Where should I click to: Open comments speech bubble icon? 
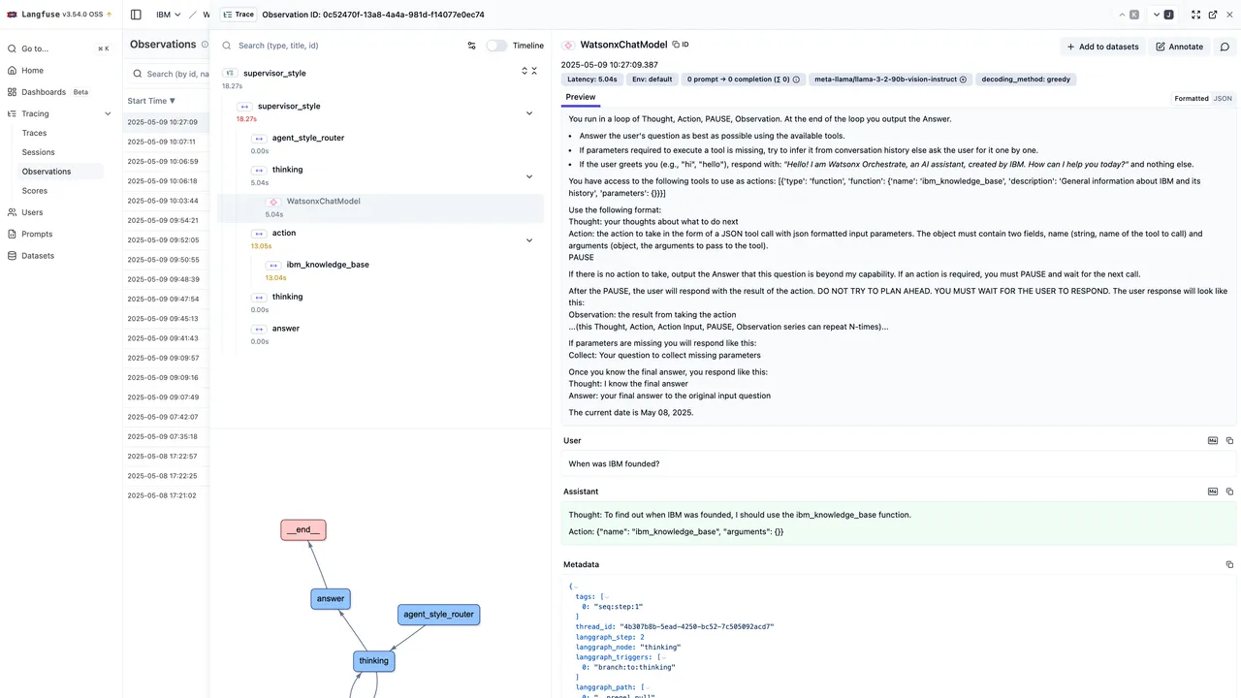1225,47
